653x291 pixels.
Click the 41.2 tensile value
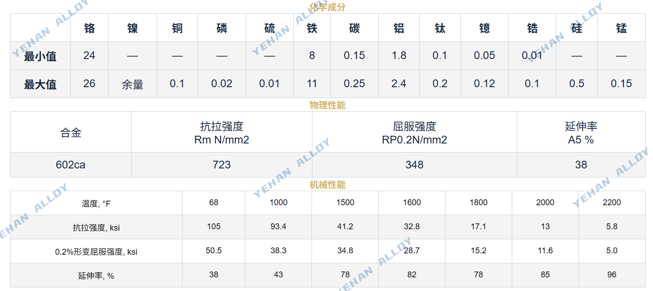click(x=345, y=227)
